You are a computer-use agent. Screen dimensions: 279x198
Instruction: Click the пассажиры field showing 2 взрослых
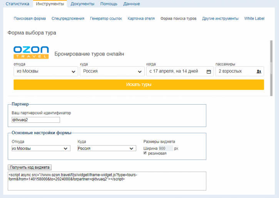pos(240,71)
